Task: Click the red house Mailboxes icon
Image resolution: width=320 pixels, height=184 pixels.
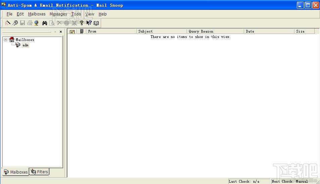Action: click(12, 39)
